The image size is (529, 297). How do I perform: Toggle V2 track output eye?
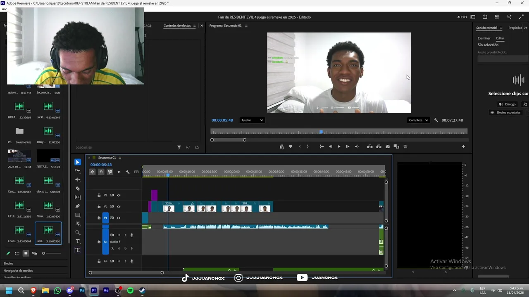119,207
